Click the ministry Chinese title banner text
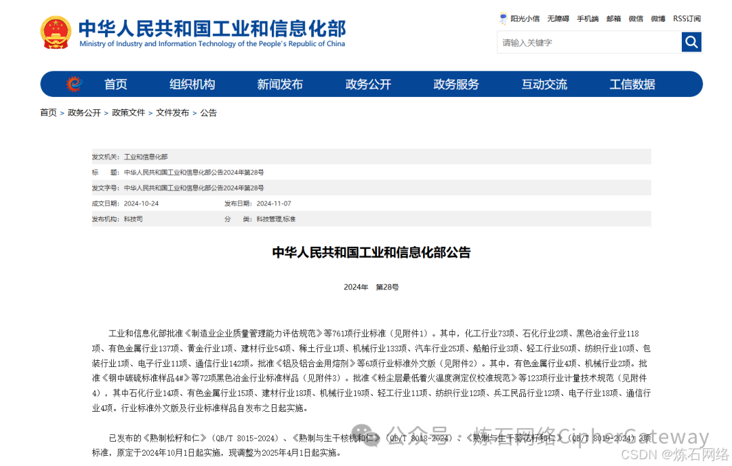 click(212, 28)
